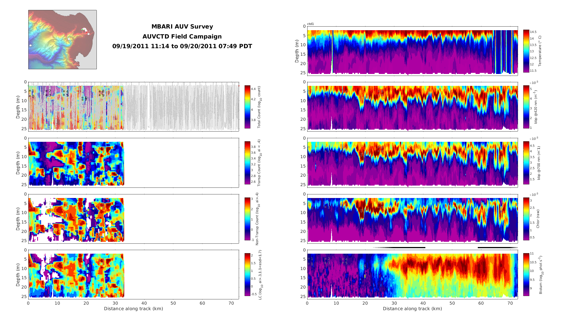Click sample marker 4 in Biolum plot

343,259
